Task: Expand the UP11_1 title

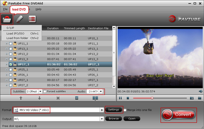Action: point(7,44)
